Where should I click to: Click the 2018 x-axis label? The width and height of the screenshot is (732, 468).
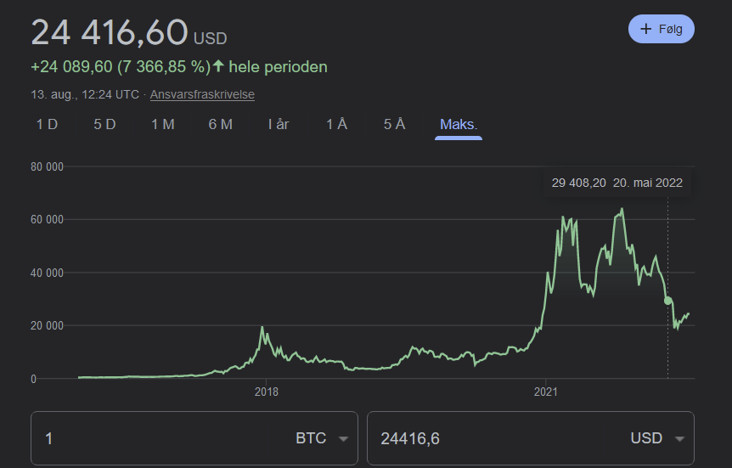coord(266,392)
